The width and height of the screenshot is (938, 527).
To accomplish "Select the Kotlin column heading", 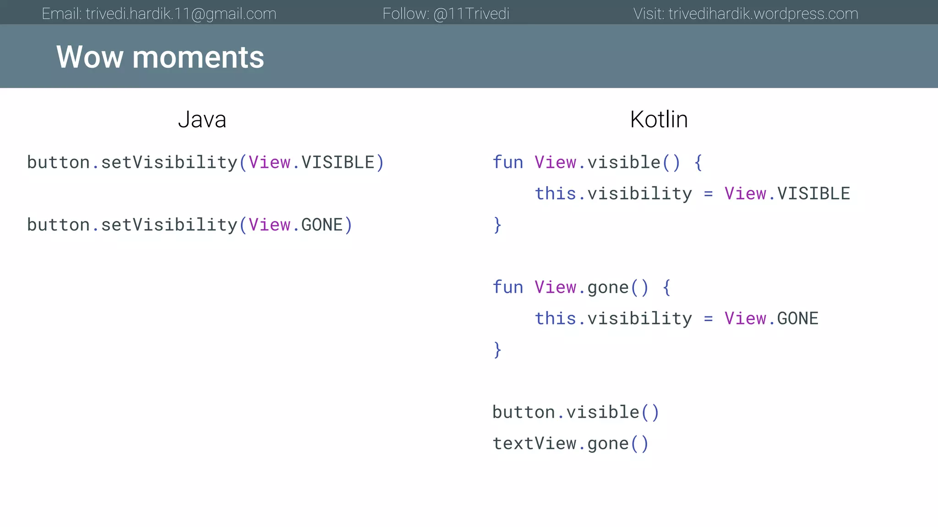I will [x=659, y=119].
